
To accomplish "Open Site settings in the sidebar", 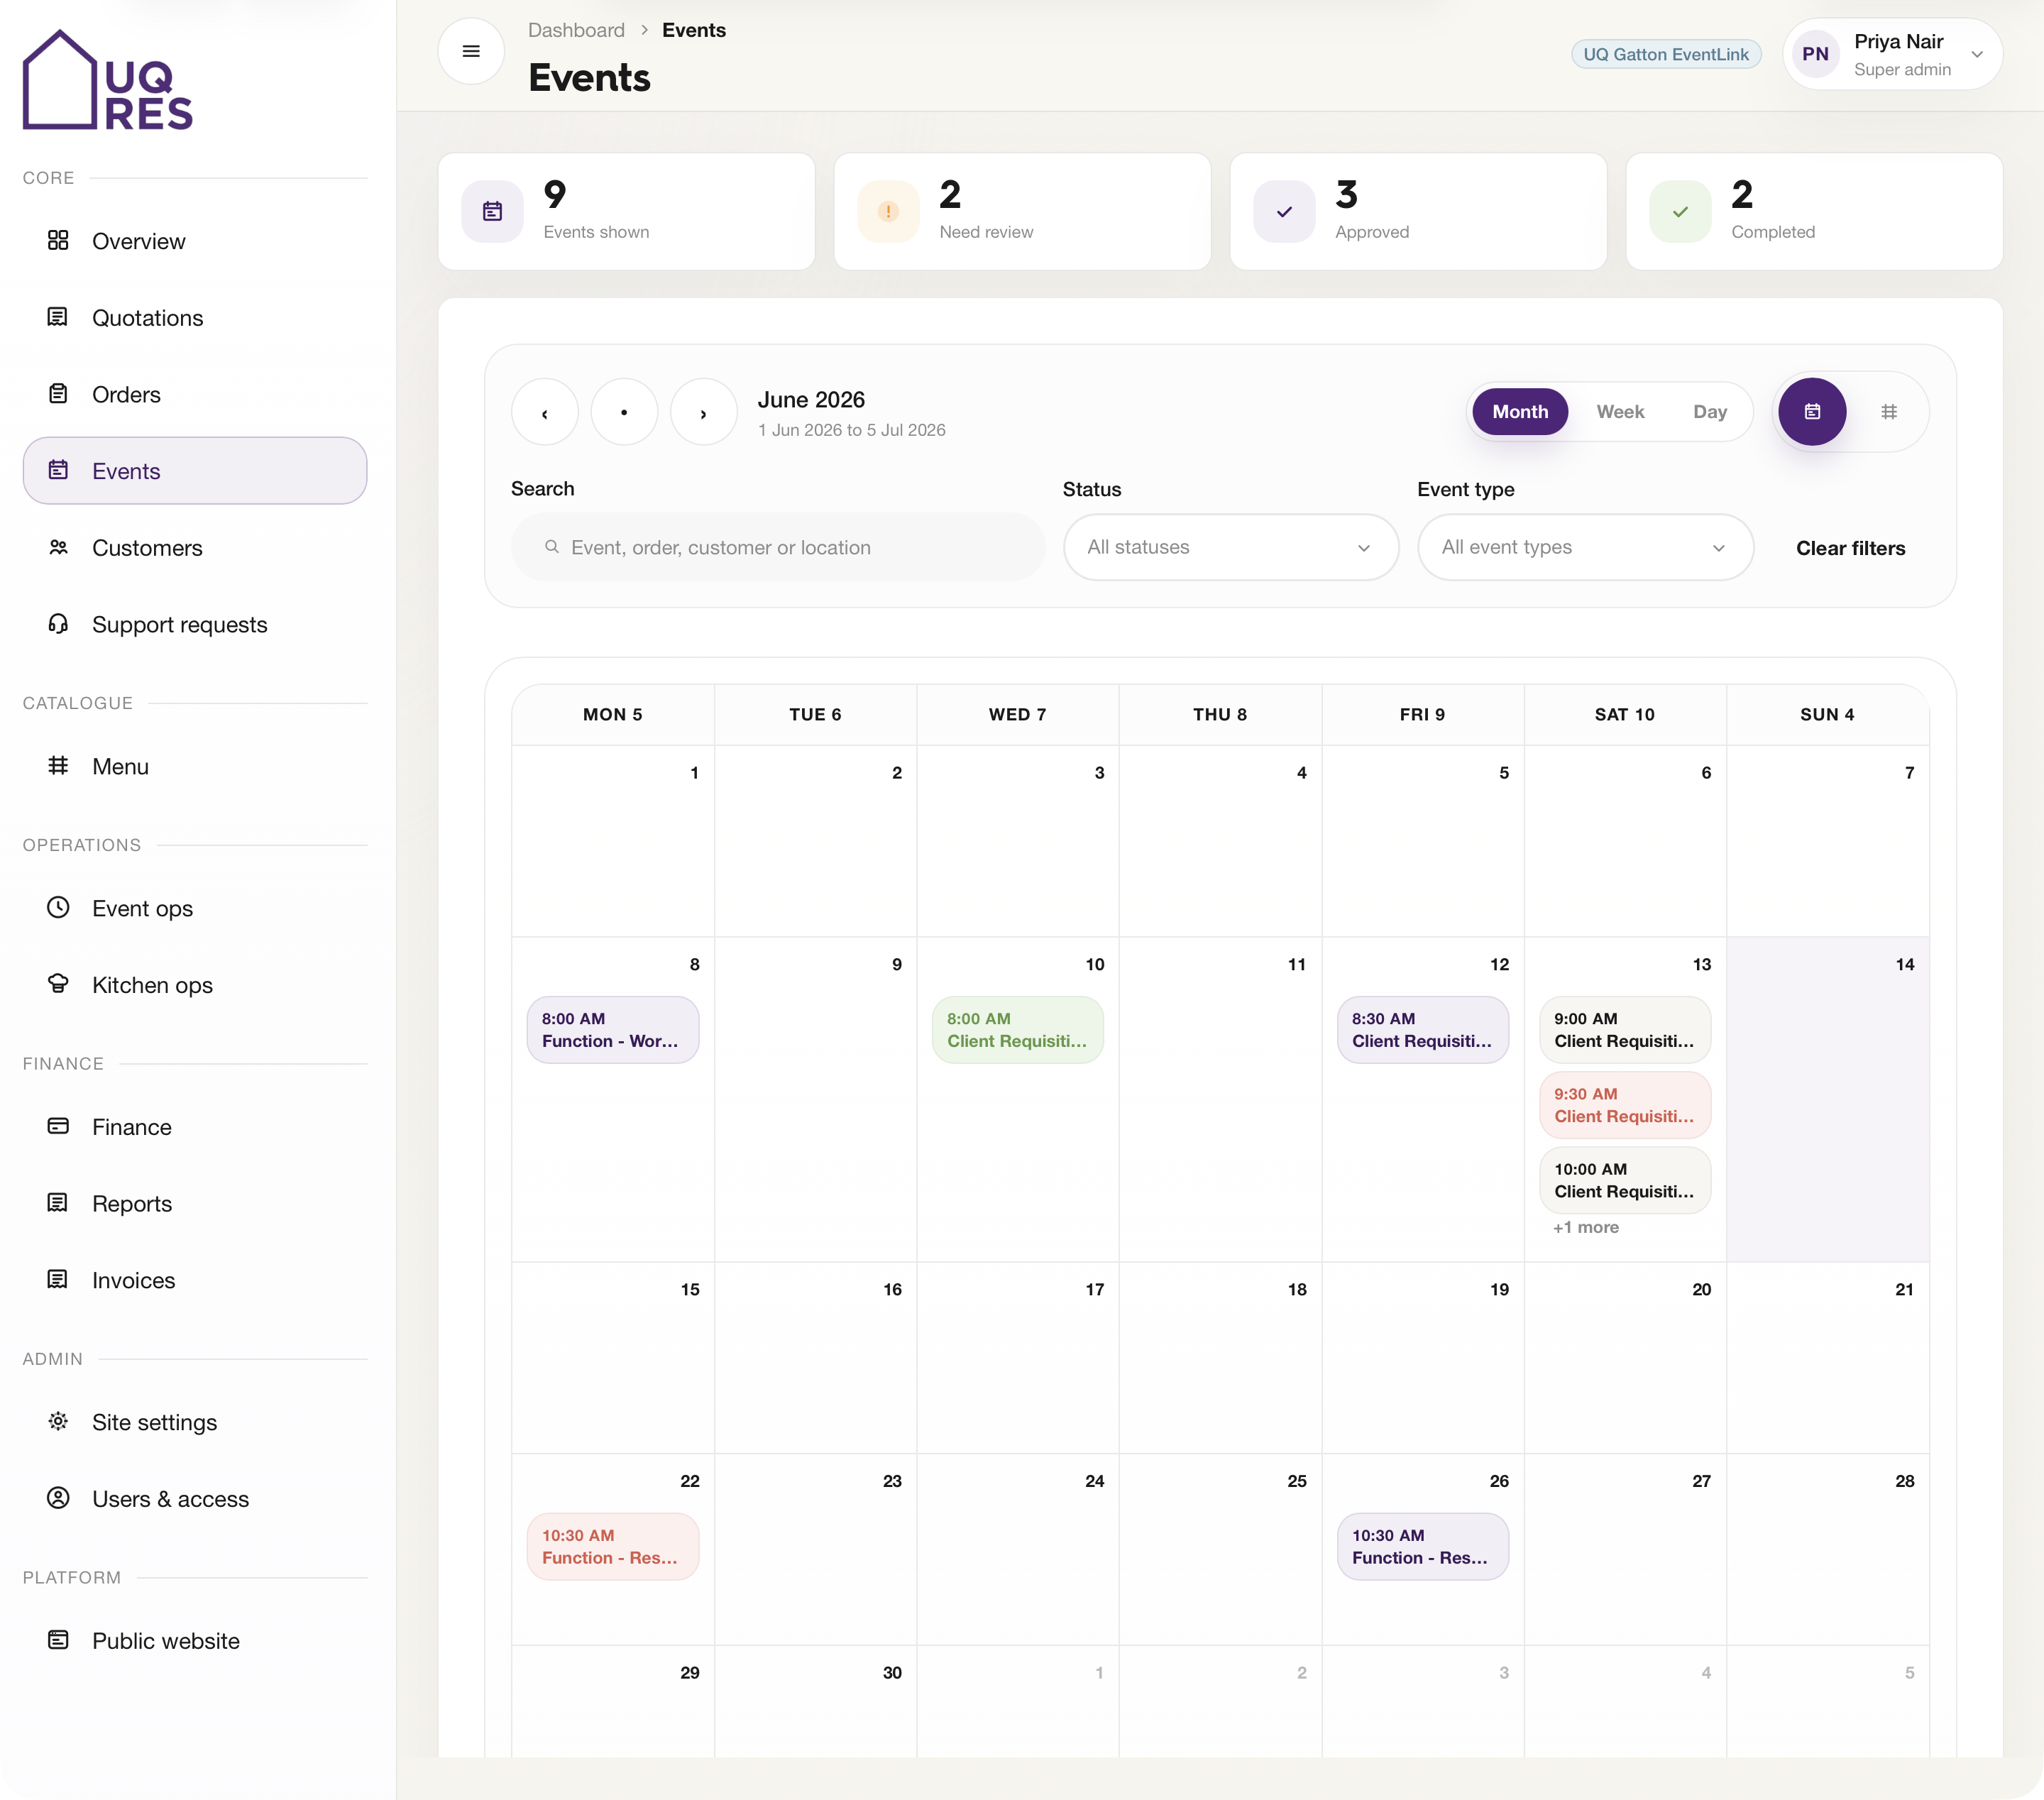I will [x=195, y=1422].
